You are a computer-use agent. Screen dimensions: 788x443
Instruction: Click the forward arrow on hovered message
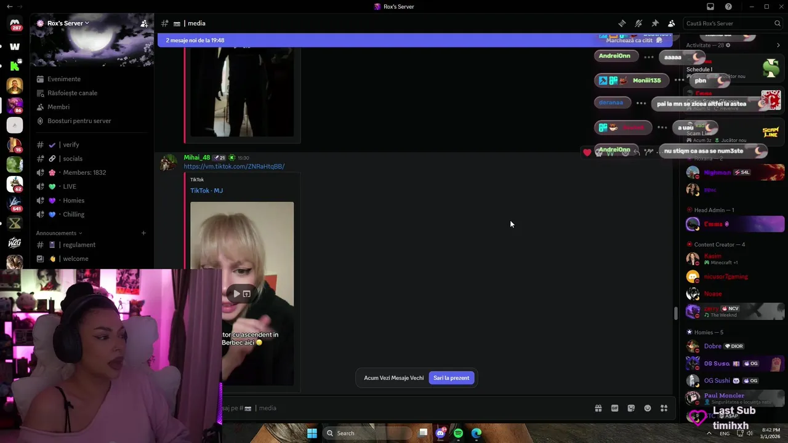click(648, 152)
